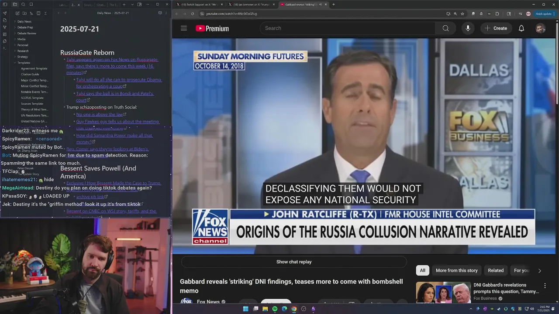Click the paper-plane ribbon icon in Obsidian
The height and width of the screenshot is (314, 559).
5,14
